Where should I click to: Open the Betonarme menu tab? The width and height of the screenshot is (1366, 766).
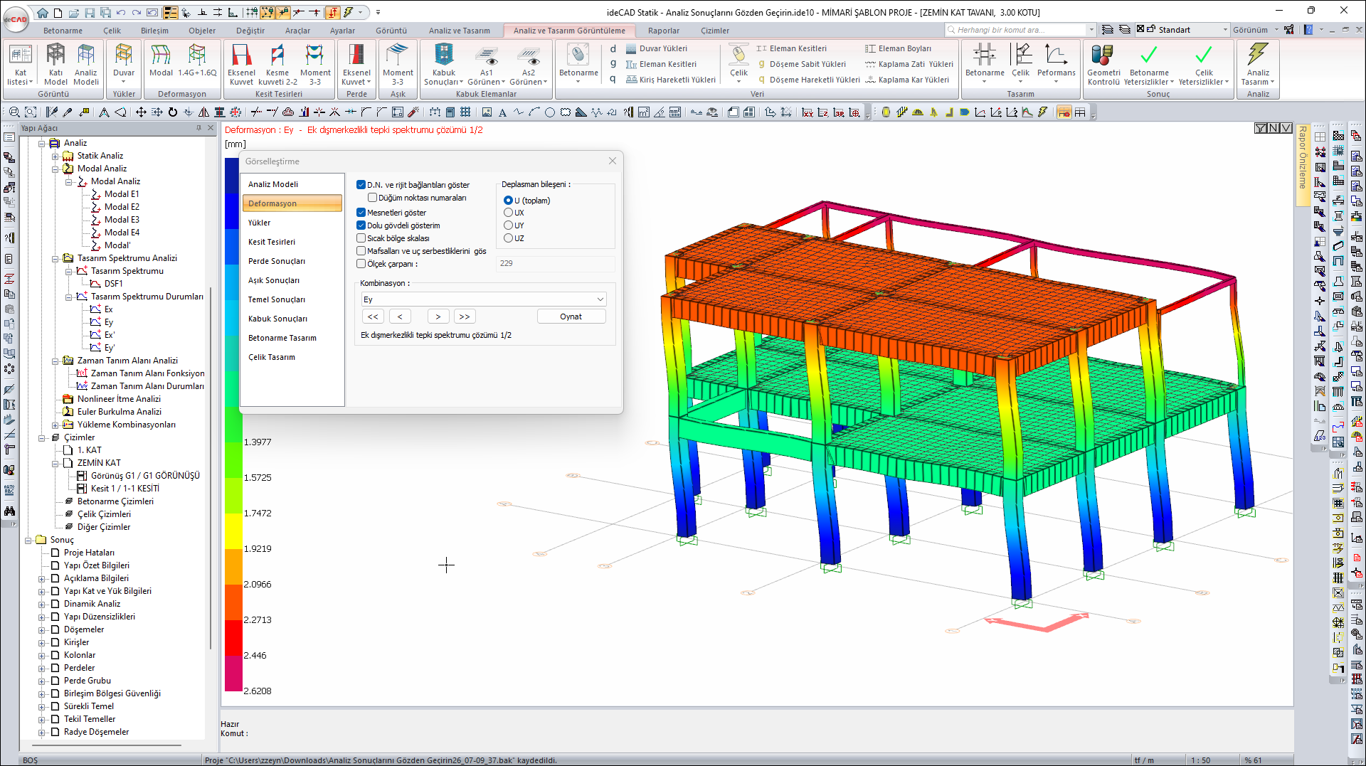click(63, 31)
